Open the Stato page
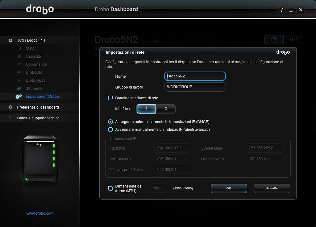The height and width of the screenshot is (227, 316). 30,48
